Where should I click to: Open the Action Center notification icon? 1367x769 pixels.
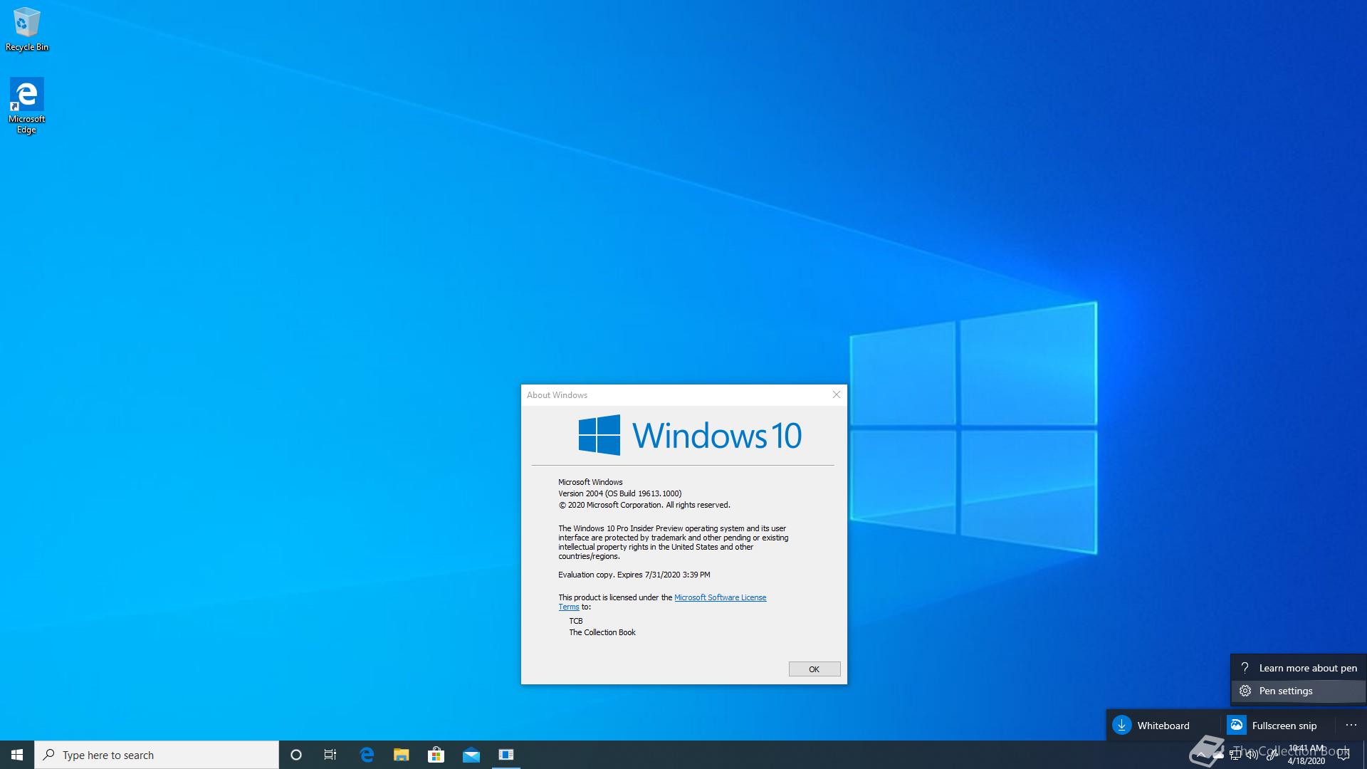tap(1344, 755)
